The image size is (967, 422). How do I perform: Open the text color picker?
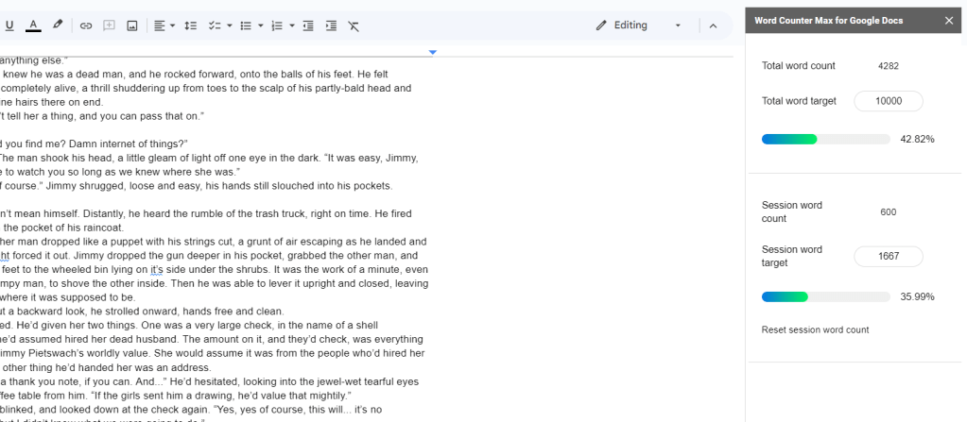point(33,25)
